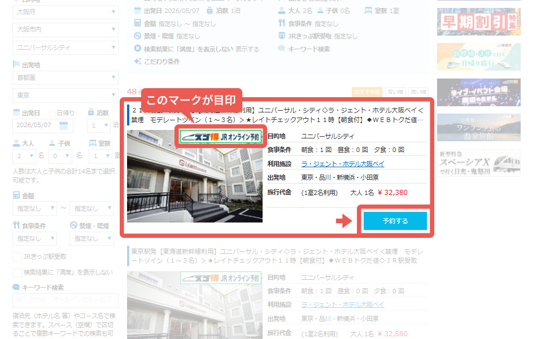
Task: Open the 東京 departure city dropdown
Action: [x=66, y=95]
